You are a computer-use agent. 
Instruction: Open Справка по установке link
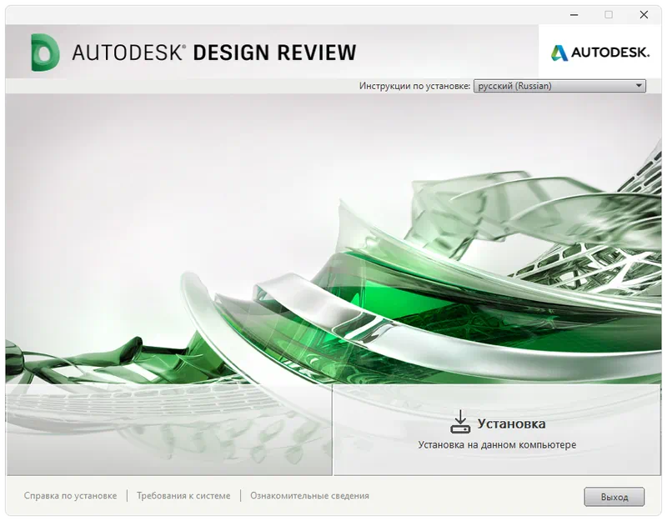click(x=70, y=495)
